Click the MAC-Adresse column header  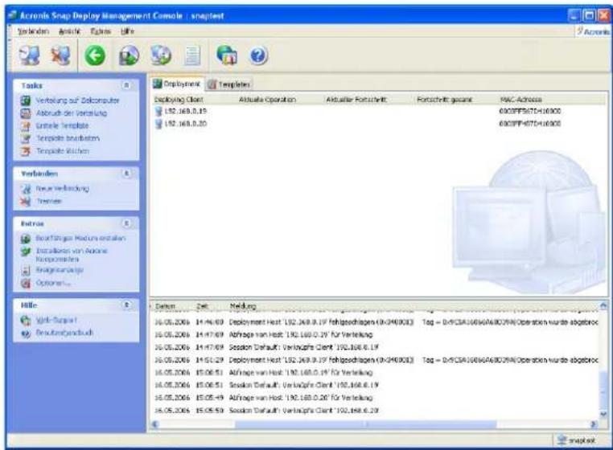click(520, 100)
